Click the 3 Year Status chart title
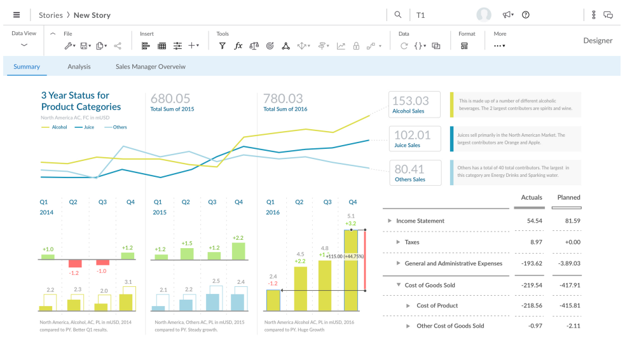632x362 pixels. coord(81,101)
